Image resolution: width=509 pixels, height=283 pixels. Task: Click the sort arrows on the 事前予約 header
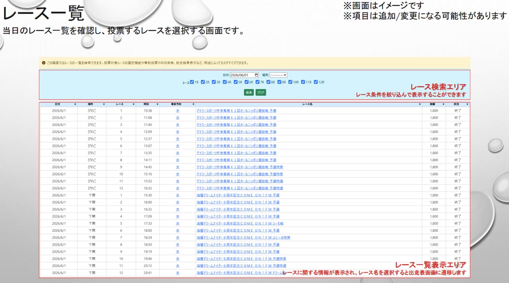[193, 104]
